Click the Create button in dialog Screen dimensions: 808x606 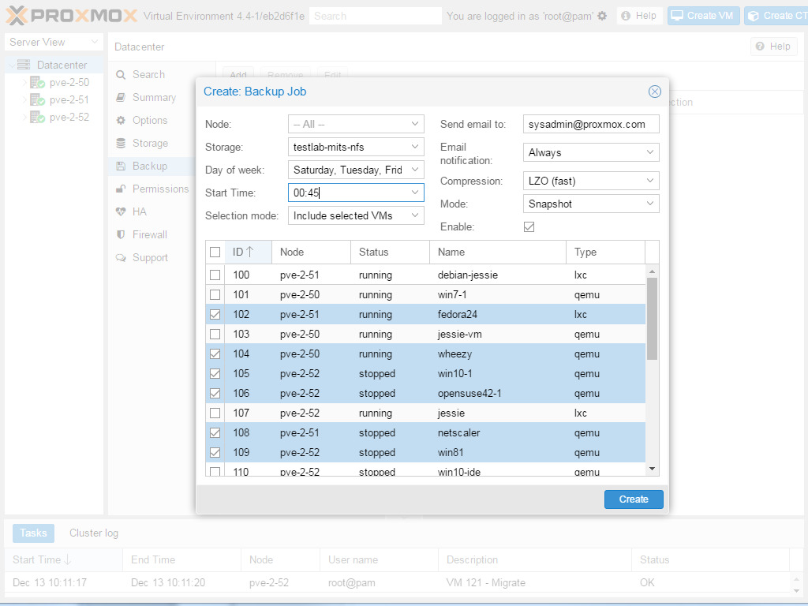click(x=634, y=499)
